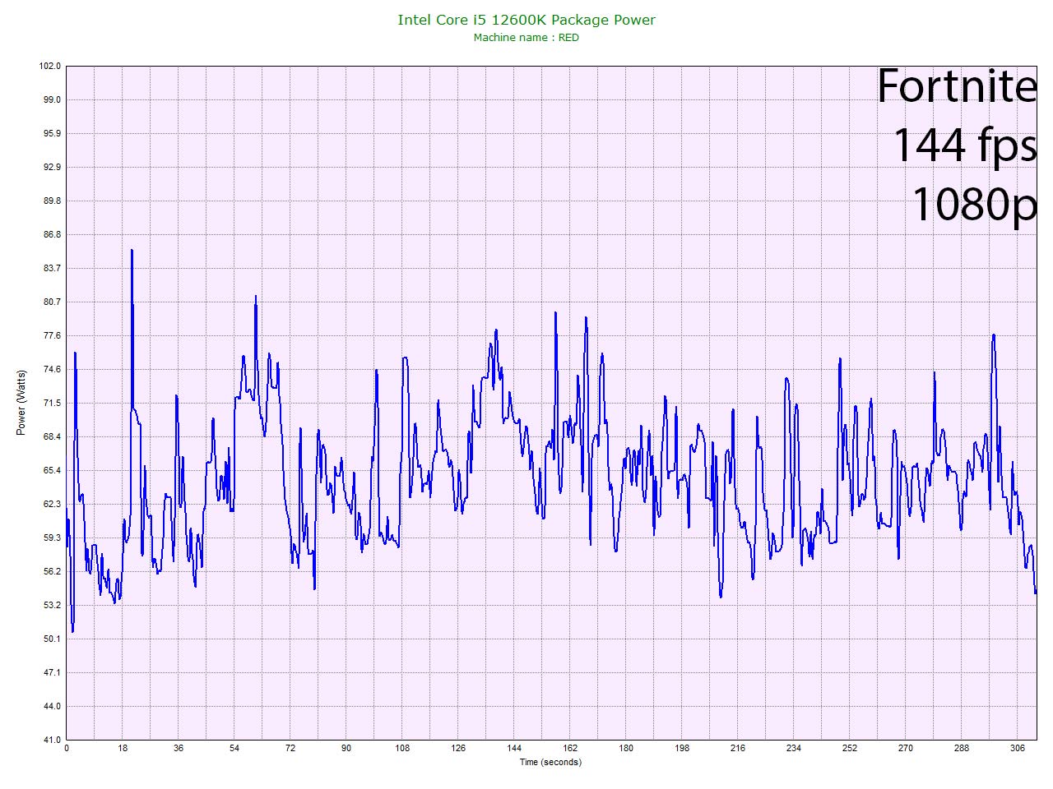Click the 72 mark on the time axis
The image size is (1053, 789).
(290, 748)
